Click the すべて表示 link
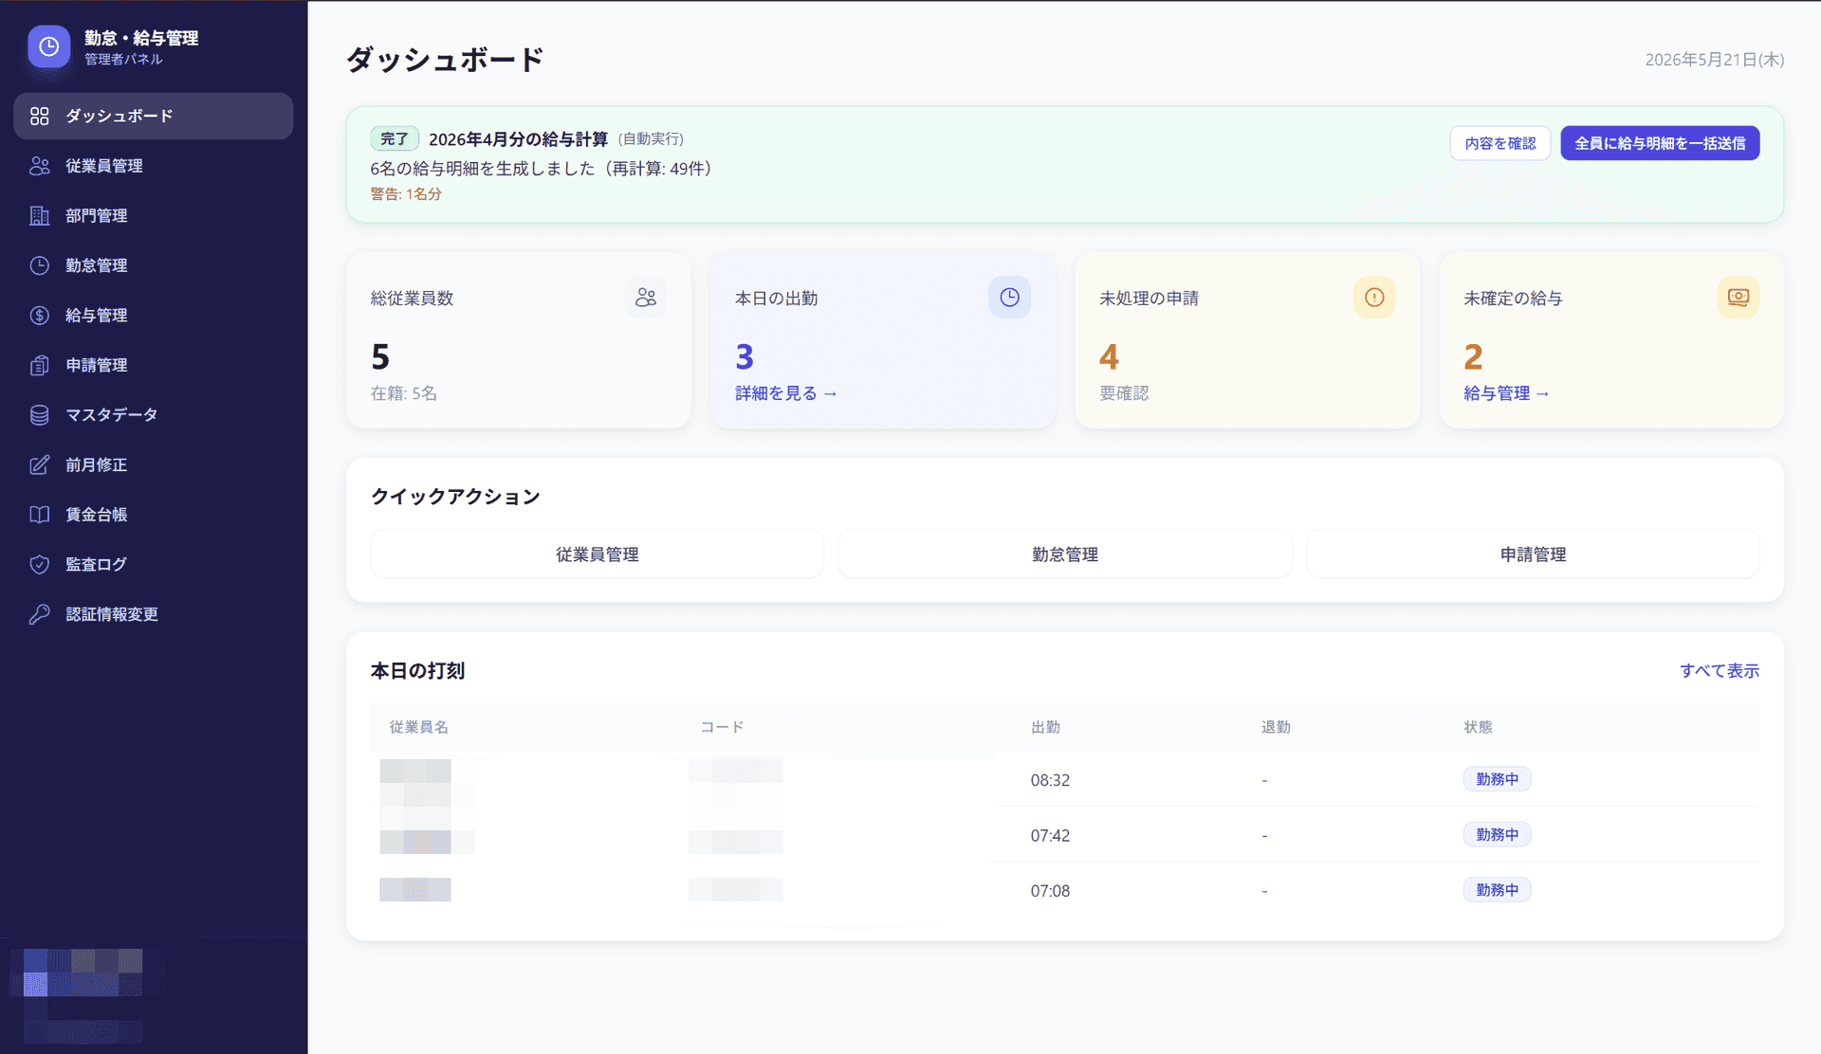 coord(1720,671)
